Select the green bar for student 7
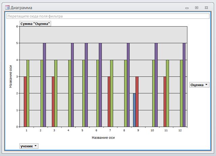Image resolution: width=216 pixels, height=156 pixels. tap(112, 93)
